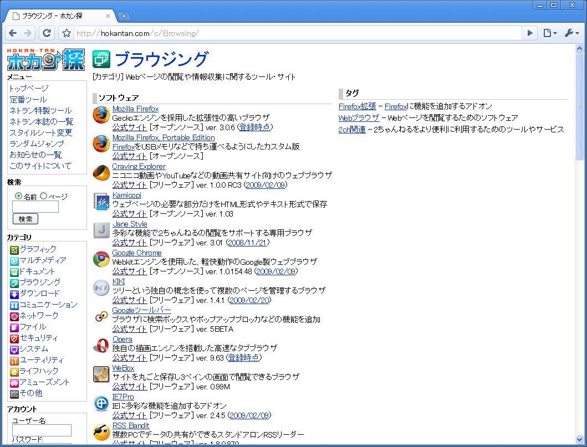Reload the page with the refresh icon
Screen dimensions: 587x447
point(47,33)
